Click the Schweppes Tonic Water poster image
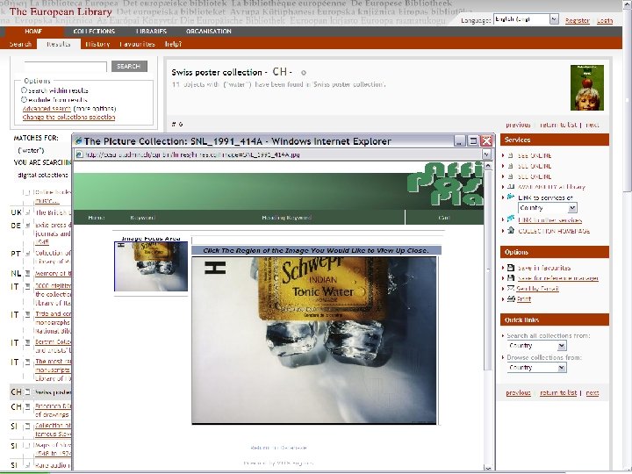The image size is (632, 474). pos(314,341)
